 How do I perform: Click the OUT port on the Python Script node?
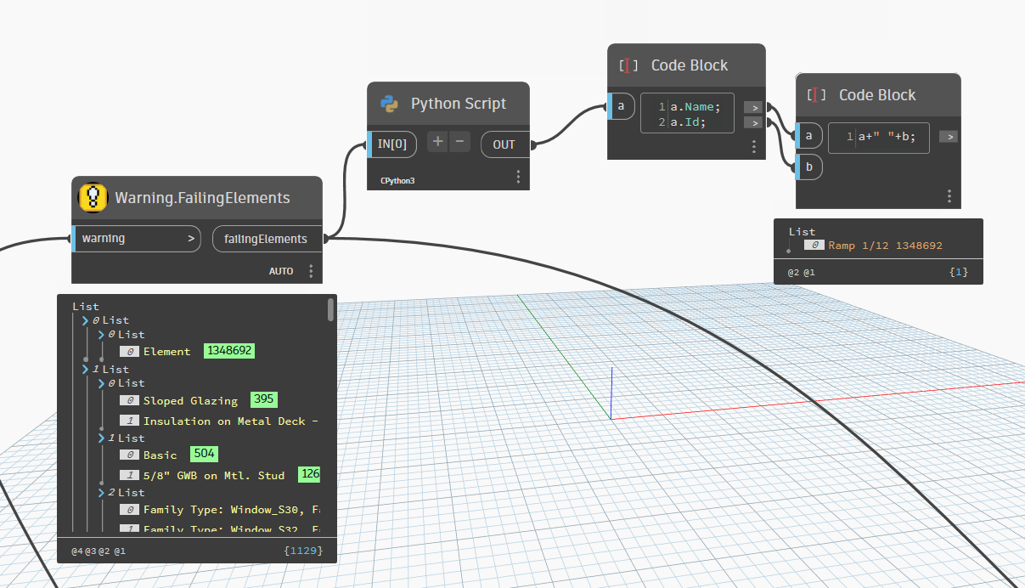504,144
